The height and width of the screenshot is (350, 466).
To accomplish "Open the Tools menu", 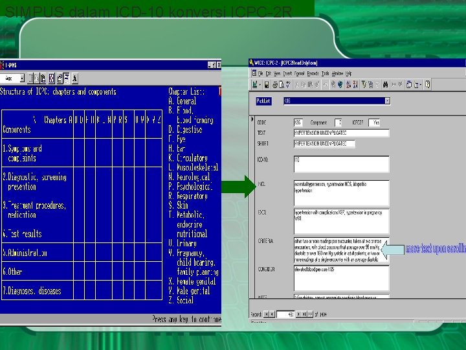I will (325, 73).
